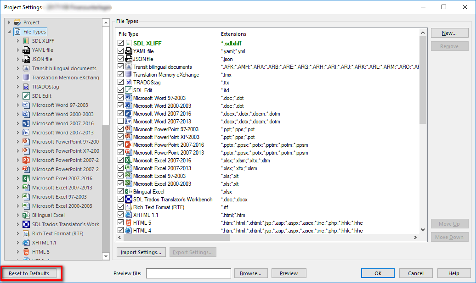
Task: Click Reset to Defaults button
Action: (29, 273)
